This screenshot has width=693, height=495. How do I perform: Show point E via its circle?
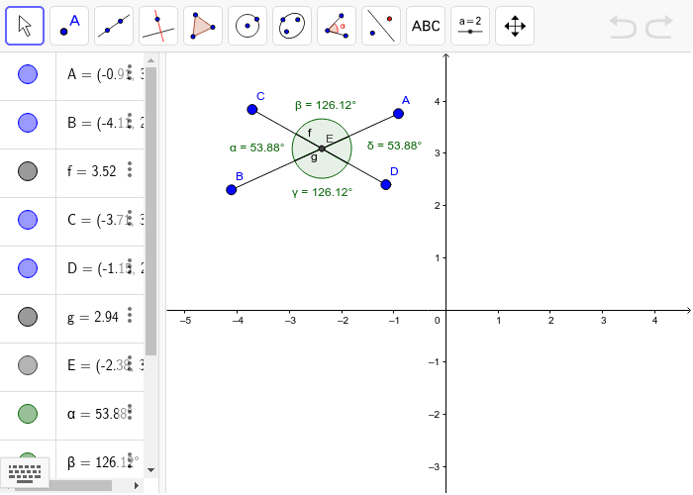tap(28, 365)
